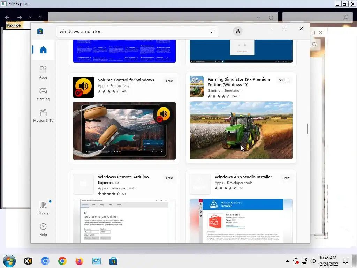Image resolution: width=357 pixels, height=268 pixels.
Task: Click Simulation category under Farming Simulator
Action: (x=233, y=90)
